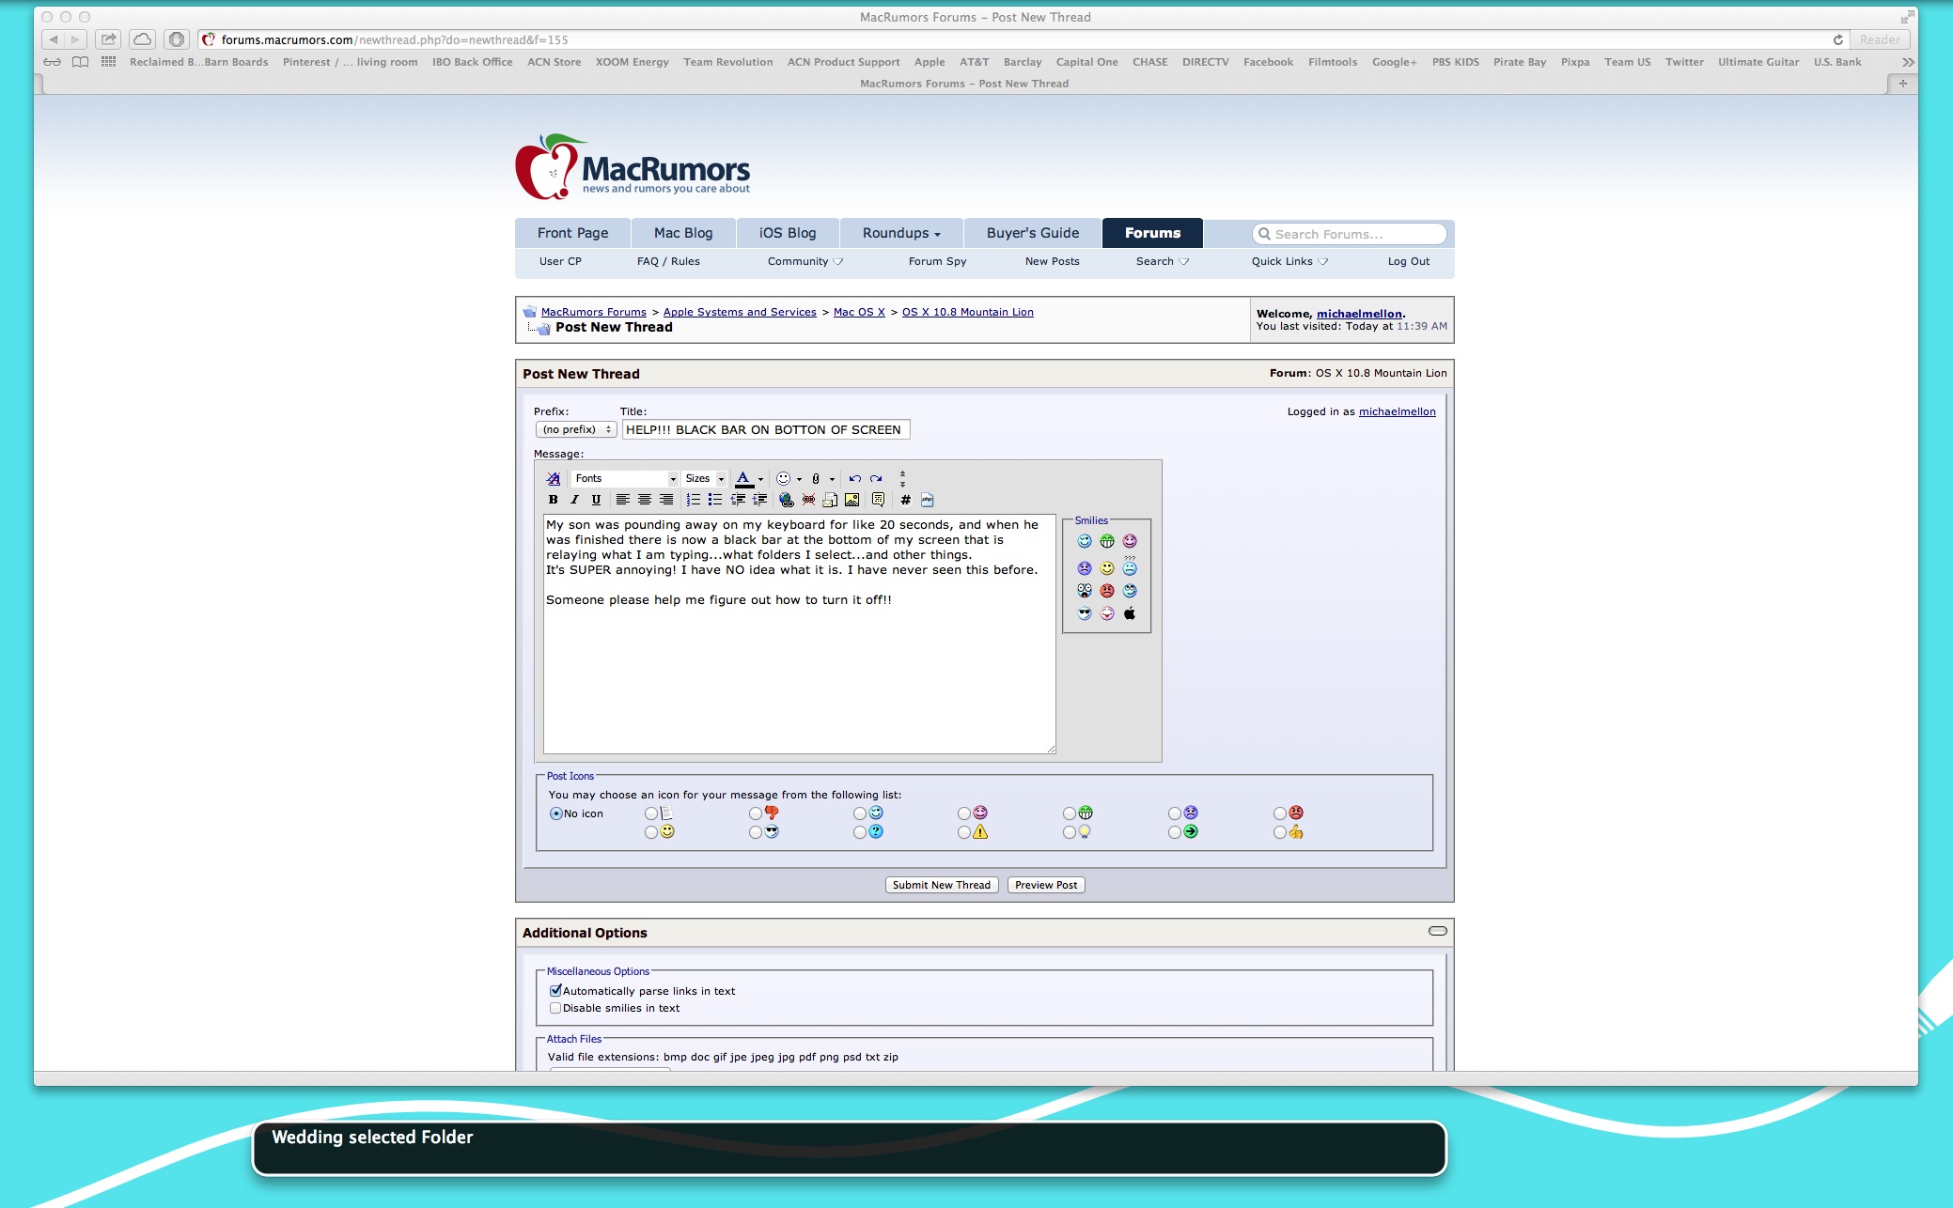This screenshot has width=1953, height=1208.
Task: Toggle bold formatting in editor
Action: [x=554, y=500]
